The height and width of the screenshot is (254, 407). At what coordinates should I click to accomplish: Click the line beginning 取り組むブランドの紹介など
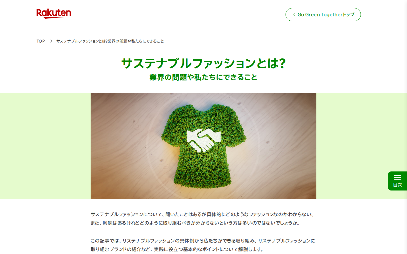point(177,249)
